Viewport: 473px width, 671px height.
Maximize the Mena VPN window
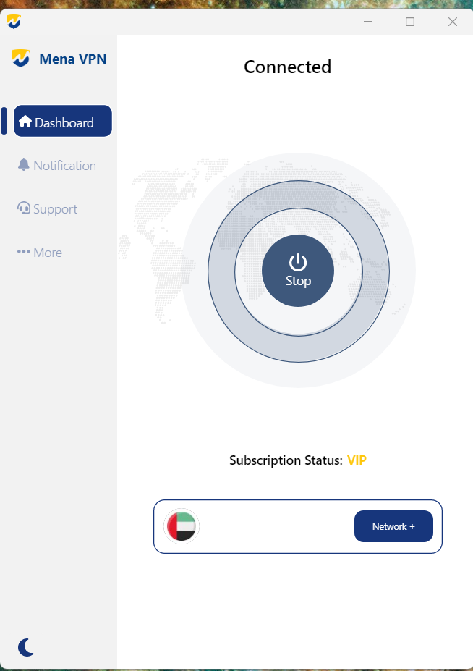pyautogui.click(x=409, y=22)
